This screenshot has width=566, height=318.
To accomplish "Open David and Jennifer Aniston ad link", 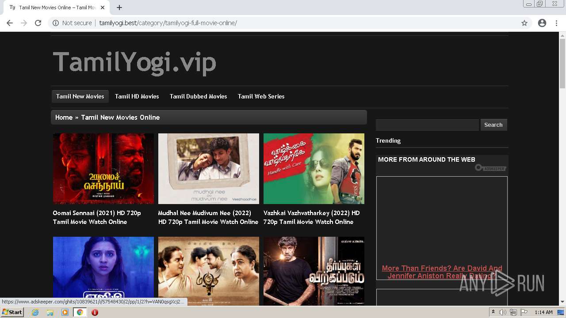I will click(x=442, y=272).
